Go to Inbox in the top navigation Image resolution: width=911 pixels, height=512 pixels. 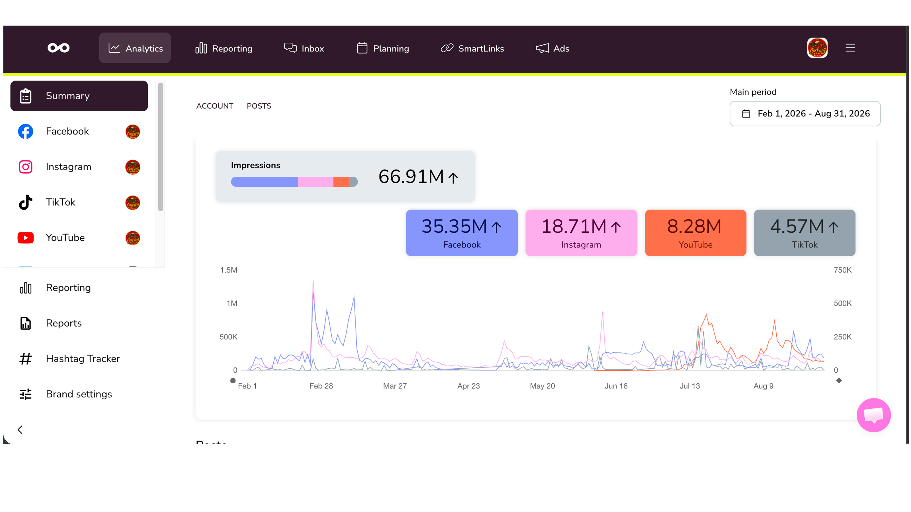click(304, 48)
